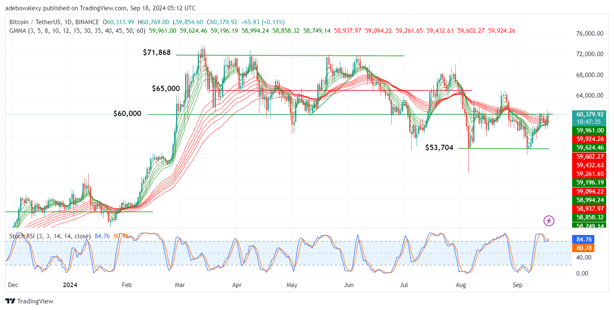Click the open value O60,313.99 in header
614x310 pixels.
pos(119,22)
